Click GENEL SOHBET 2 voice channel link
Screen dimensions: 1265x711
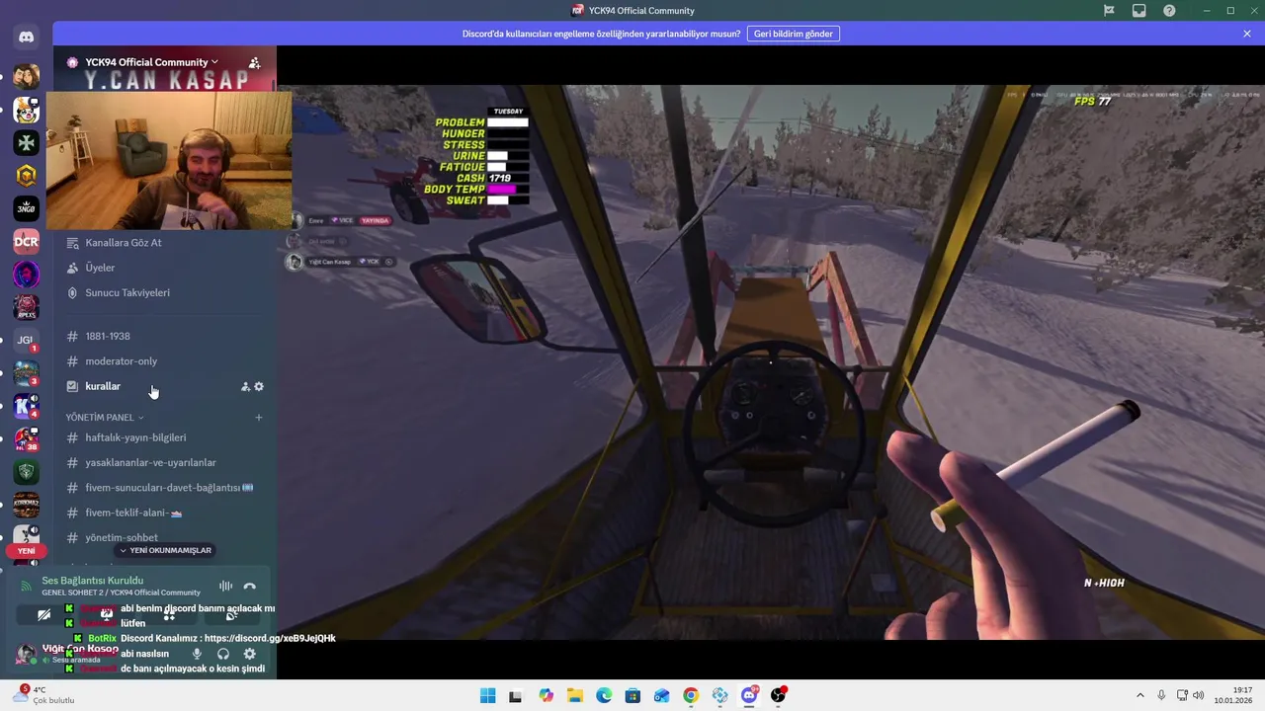click(x=121, y=592)
